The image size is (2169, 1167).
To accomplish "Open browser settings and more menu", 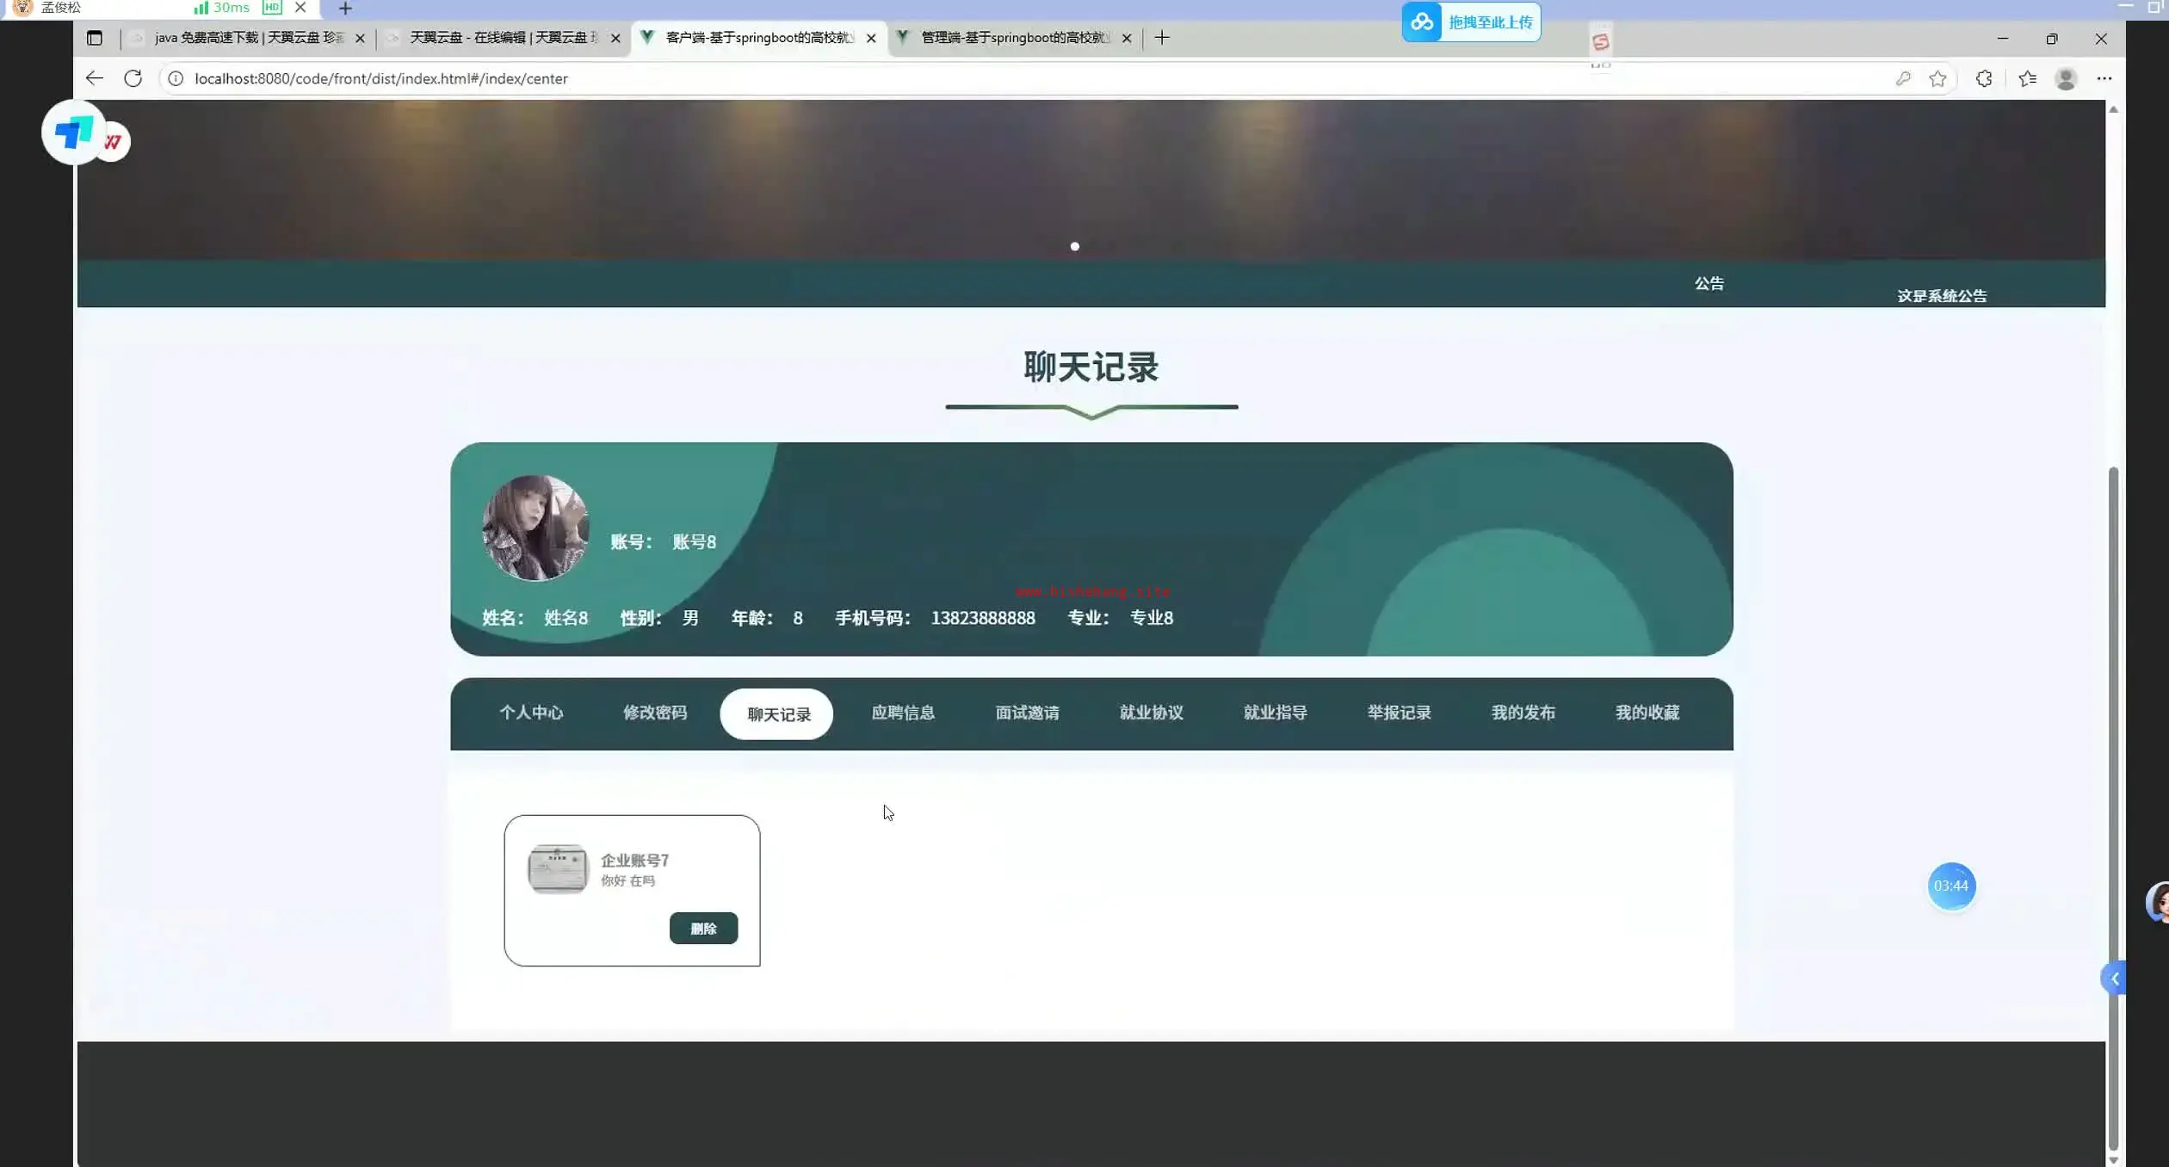I will [x=2104, y=78].
